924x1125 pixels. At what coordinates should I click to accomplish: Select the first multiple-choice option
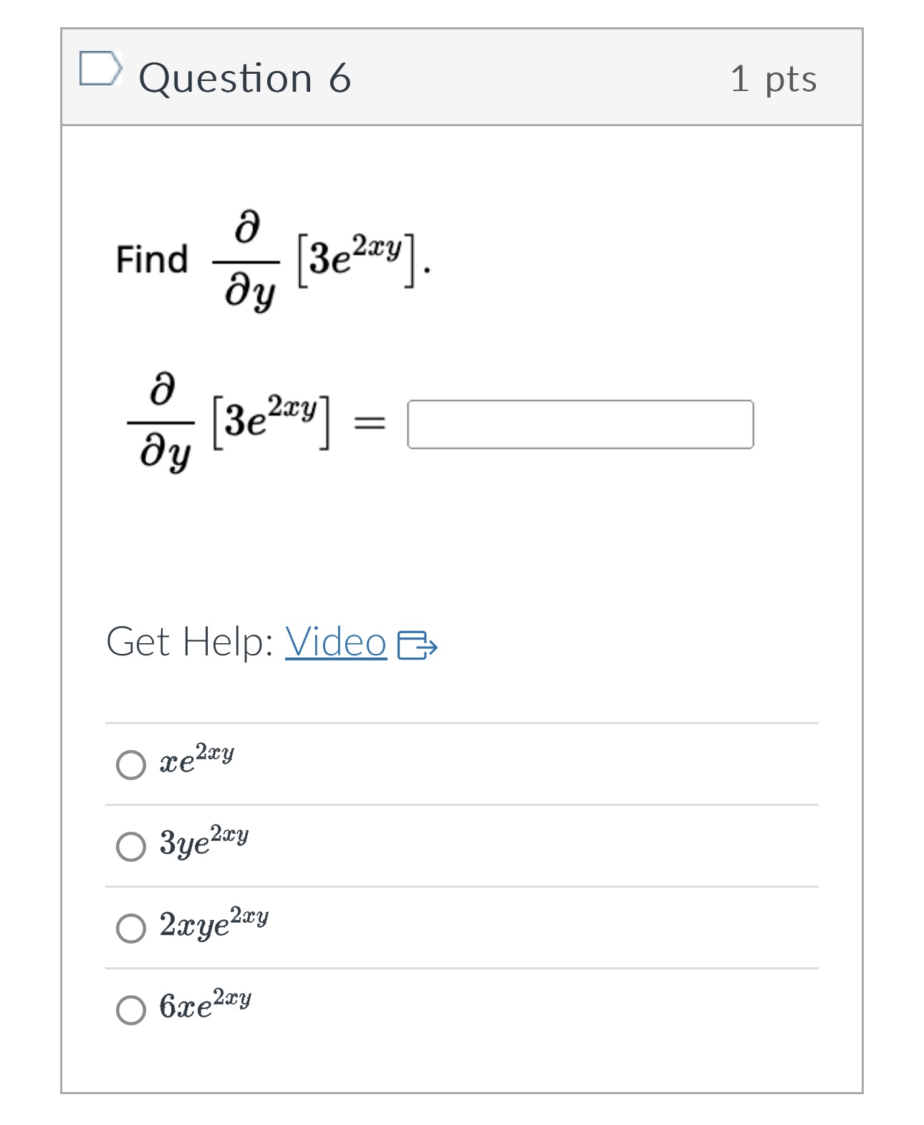pyautogui.click(x=131, y=764)
